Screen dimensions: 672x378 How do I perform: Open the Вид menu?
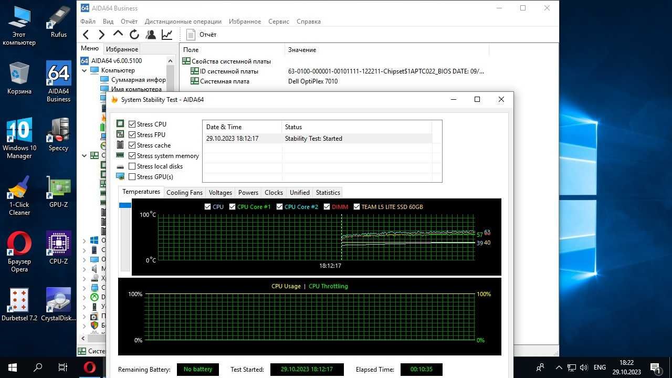108,22
